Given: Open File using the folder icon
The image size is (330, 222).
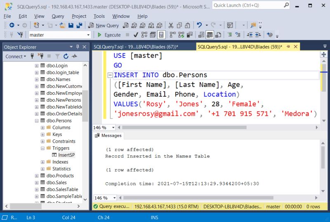Looking at the screenshot, I should [62, 25].
